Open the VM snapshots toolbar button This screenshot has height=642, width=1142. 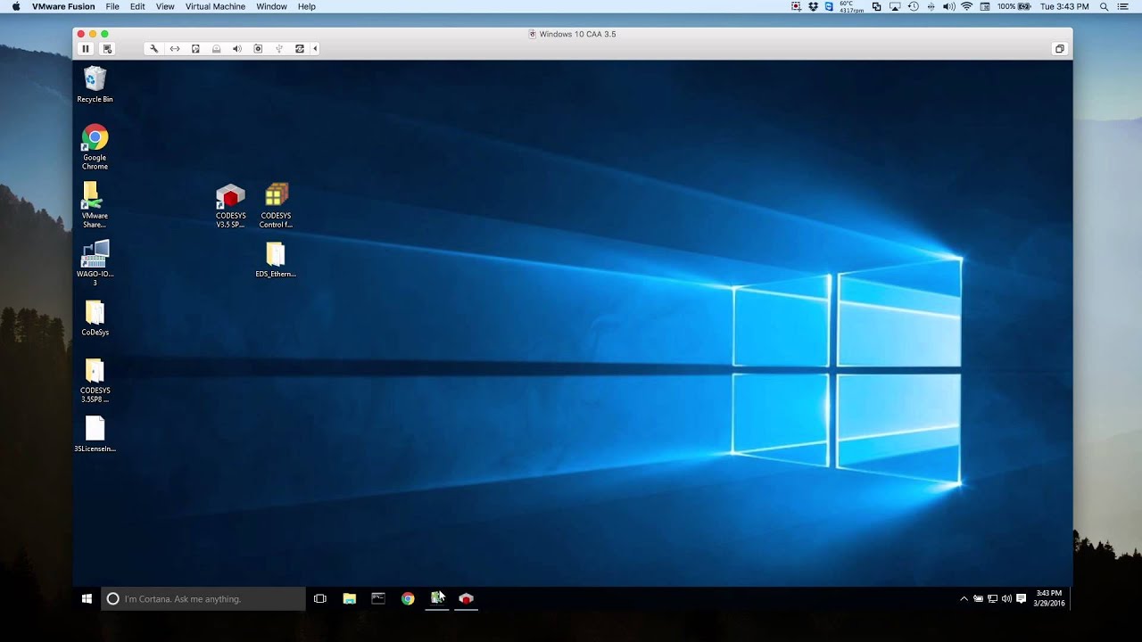[x=108, y=49]
